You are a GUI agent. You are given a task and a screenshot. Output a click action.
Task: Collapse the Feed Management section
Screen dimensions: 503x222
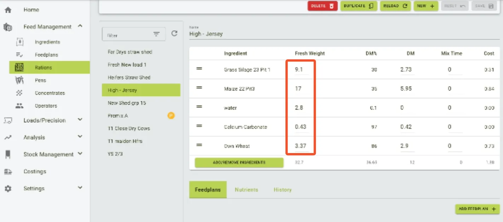pyautogui.click(x=80, y=26)
